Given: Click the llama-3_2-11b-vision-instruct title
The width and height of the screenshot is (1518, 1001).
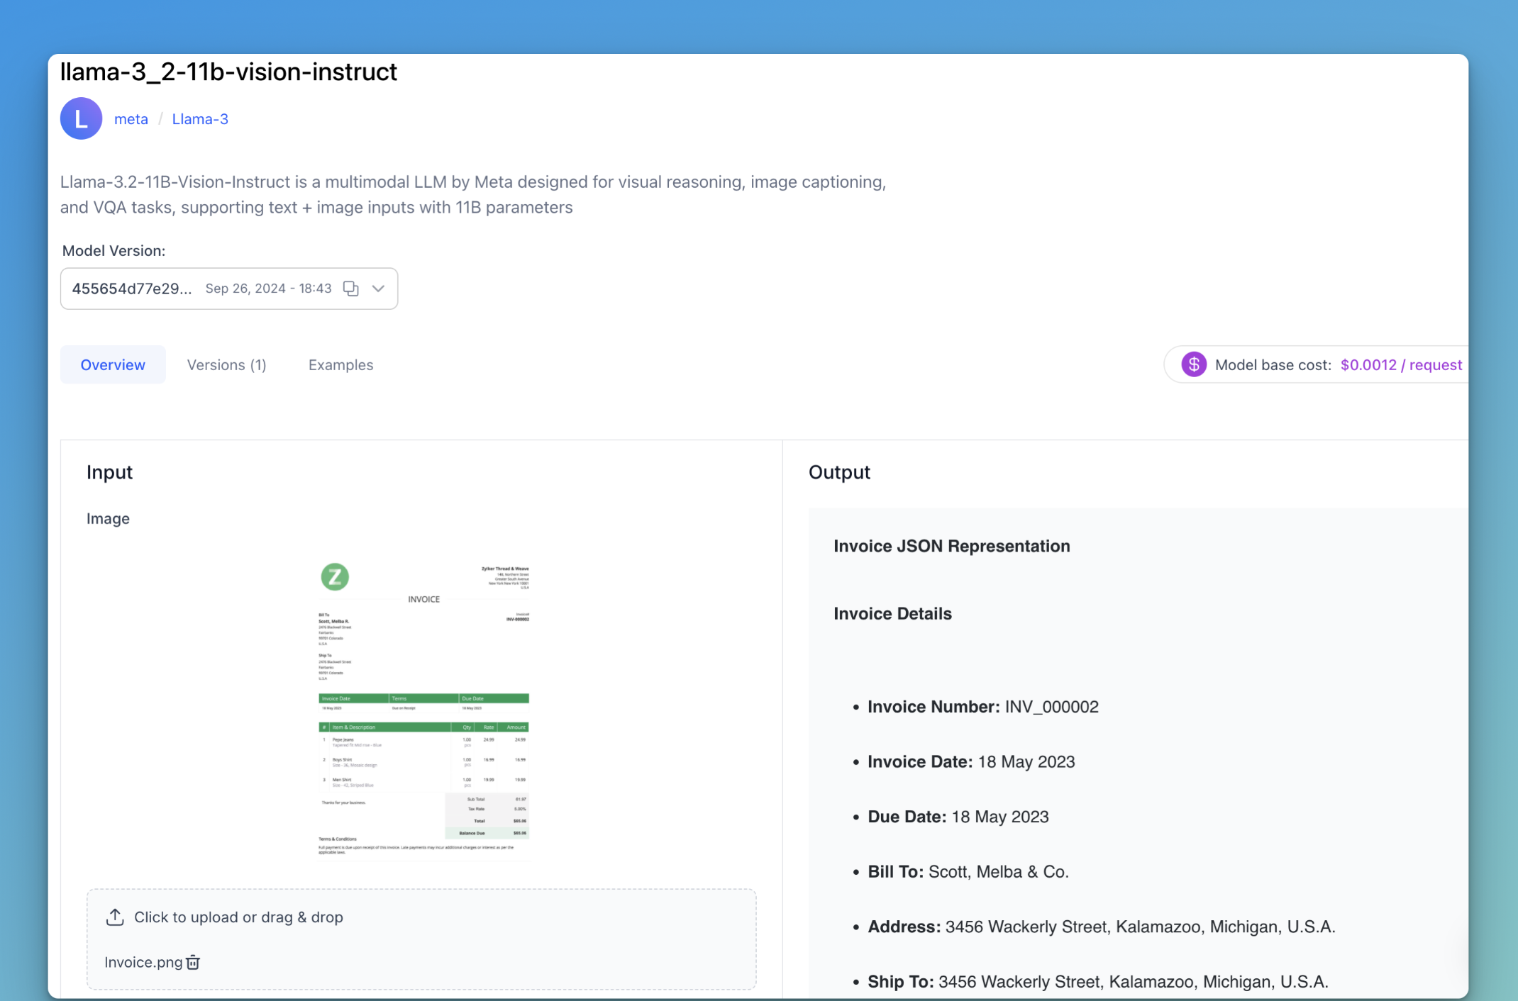Looking at the screenshot, I should pyautogui.click(x=228, y=72).
